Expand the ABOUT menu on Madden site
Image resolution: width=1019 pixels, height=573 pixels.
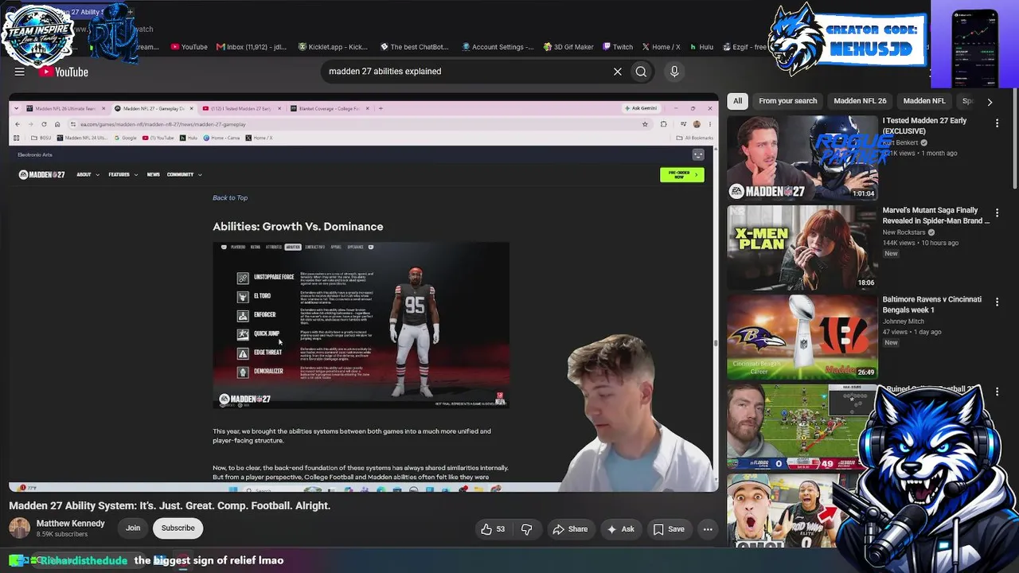click(88, 174)
